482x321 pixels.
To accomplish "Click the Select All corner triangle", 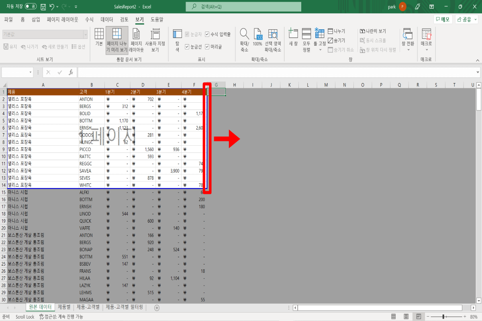I will (x=4, y=85).
